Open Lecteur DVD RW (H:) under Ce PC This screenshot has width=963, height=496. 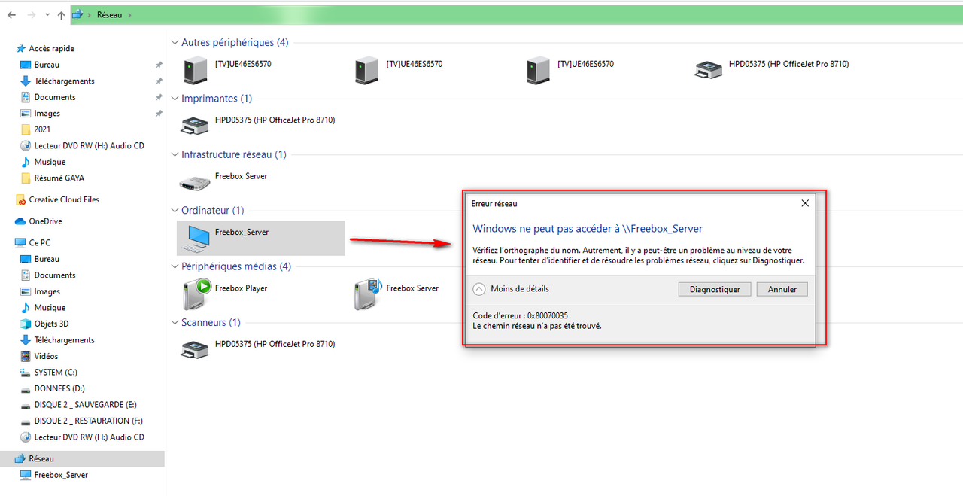click(89, 437)
